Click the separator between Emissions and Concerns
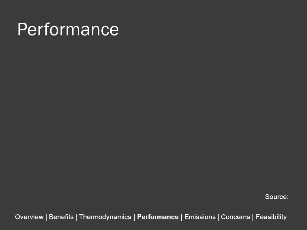 (x=218, y=217)
